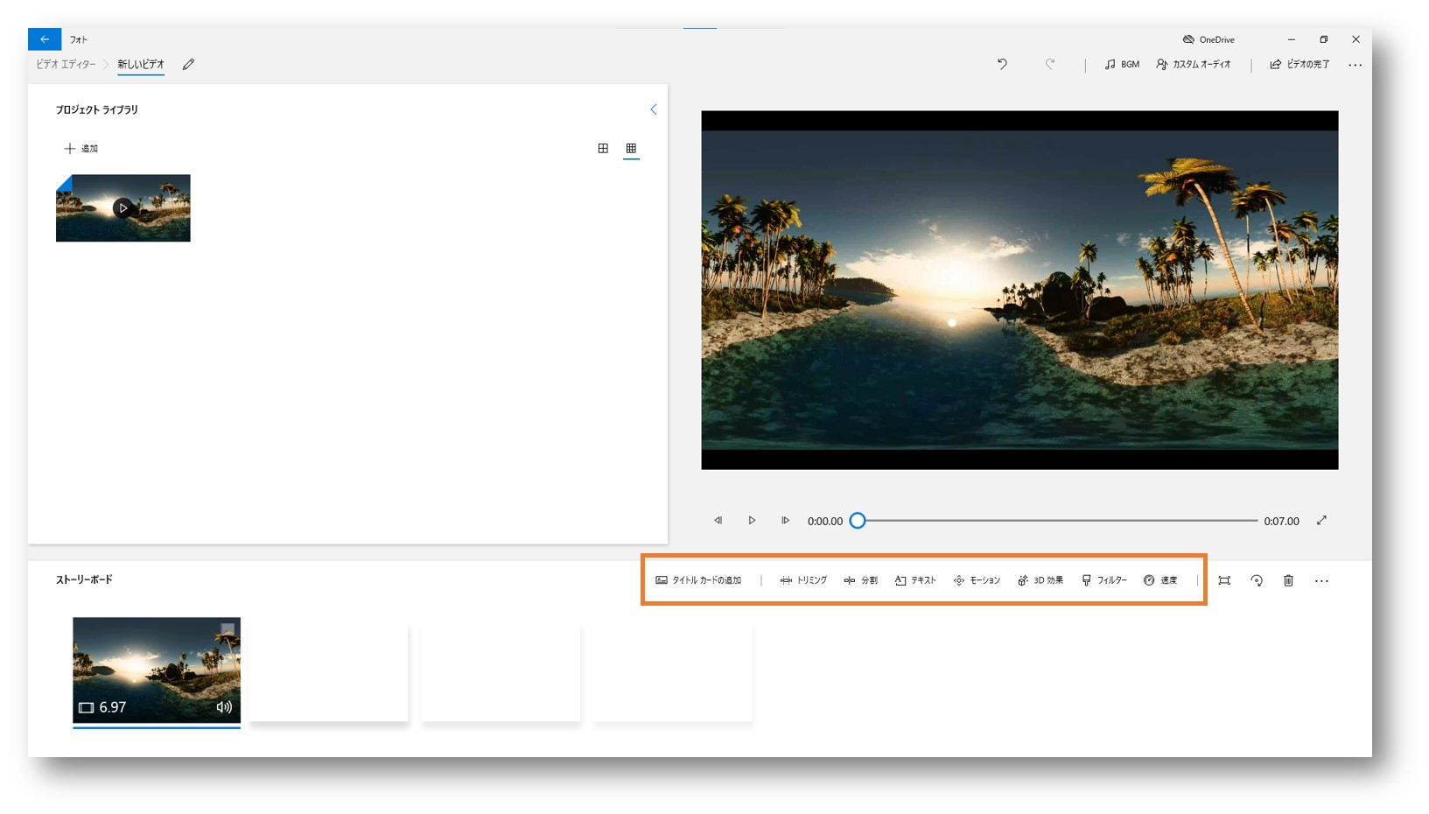Switch library to medium grid view

point(603,149)
